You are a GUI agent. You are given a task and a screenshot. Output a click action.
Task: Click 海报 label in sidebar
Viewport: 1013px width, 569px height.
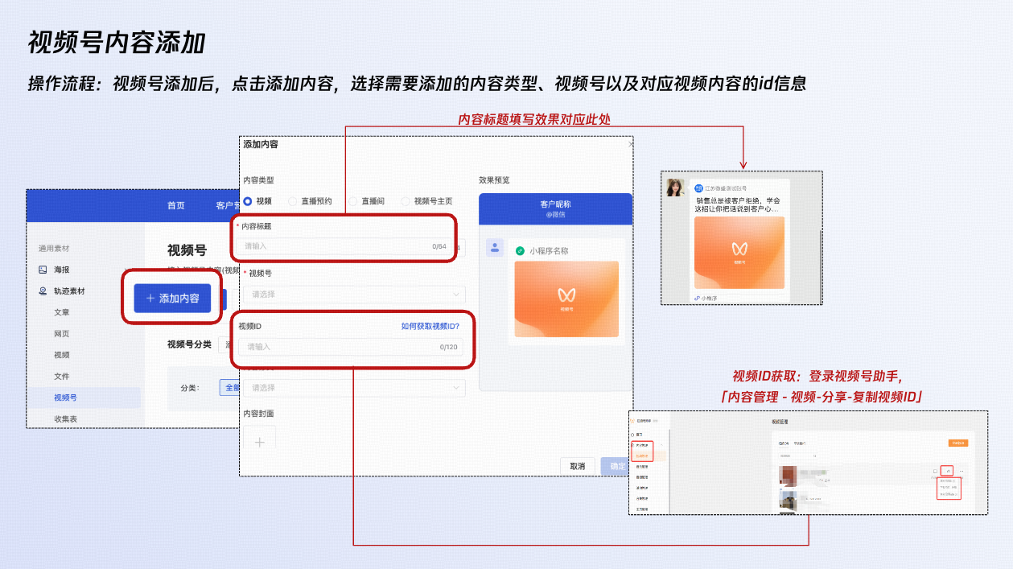pyautogui.click(x=62, y=270)
